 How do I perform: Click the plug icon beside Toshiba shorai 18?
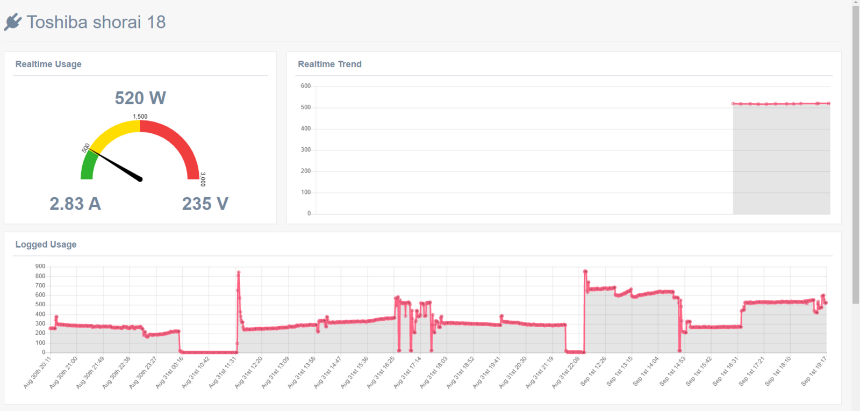tap(13, 22)
